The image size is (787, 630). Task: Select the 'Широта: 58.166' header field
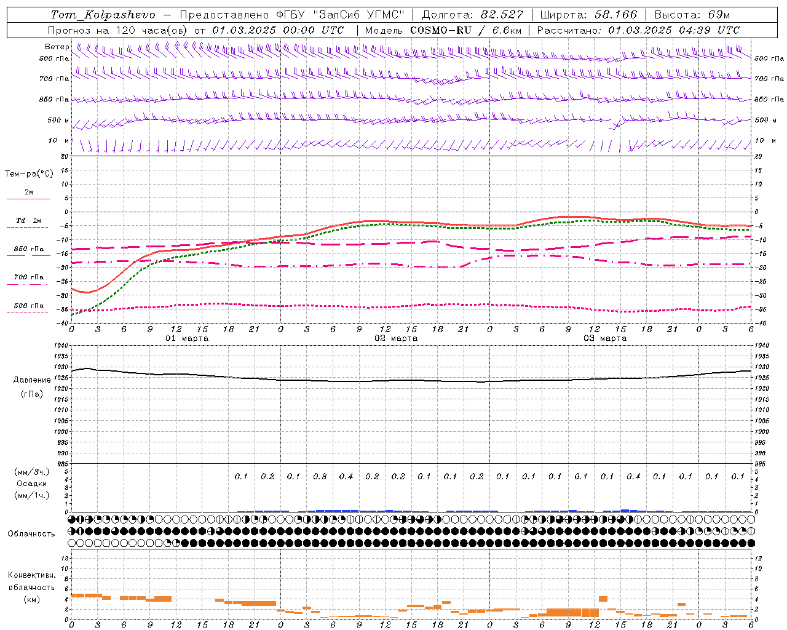pos(589,15)
